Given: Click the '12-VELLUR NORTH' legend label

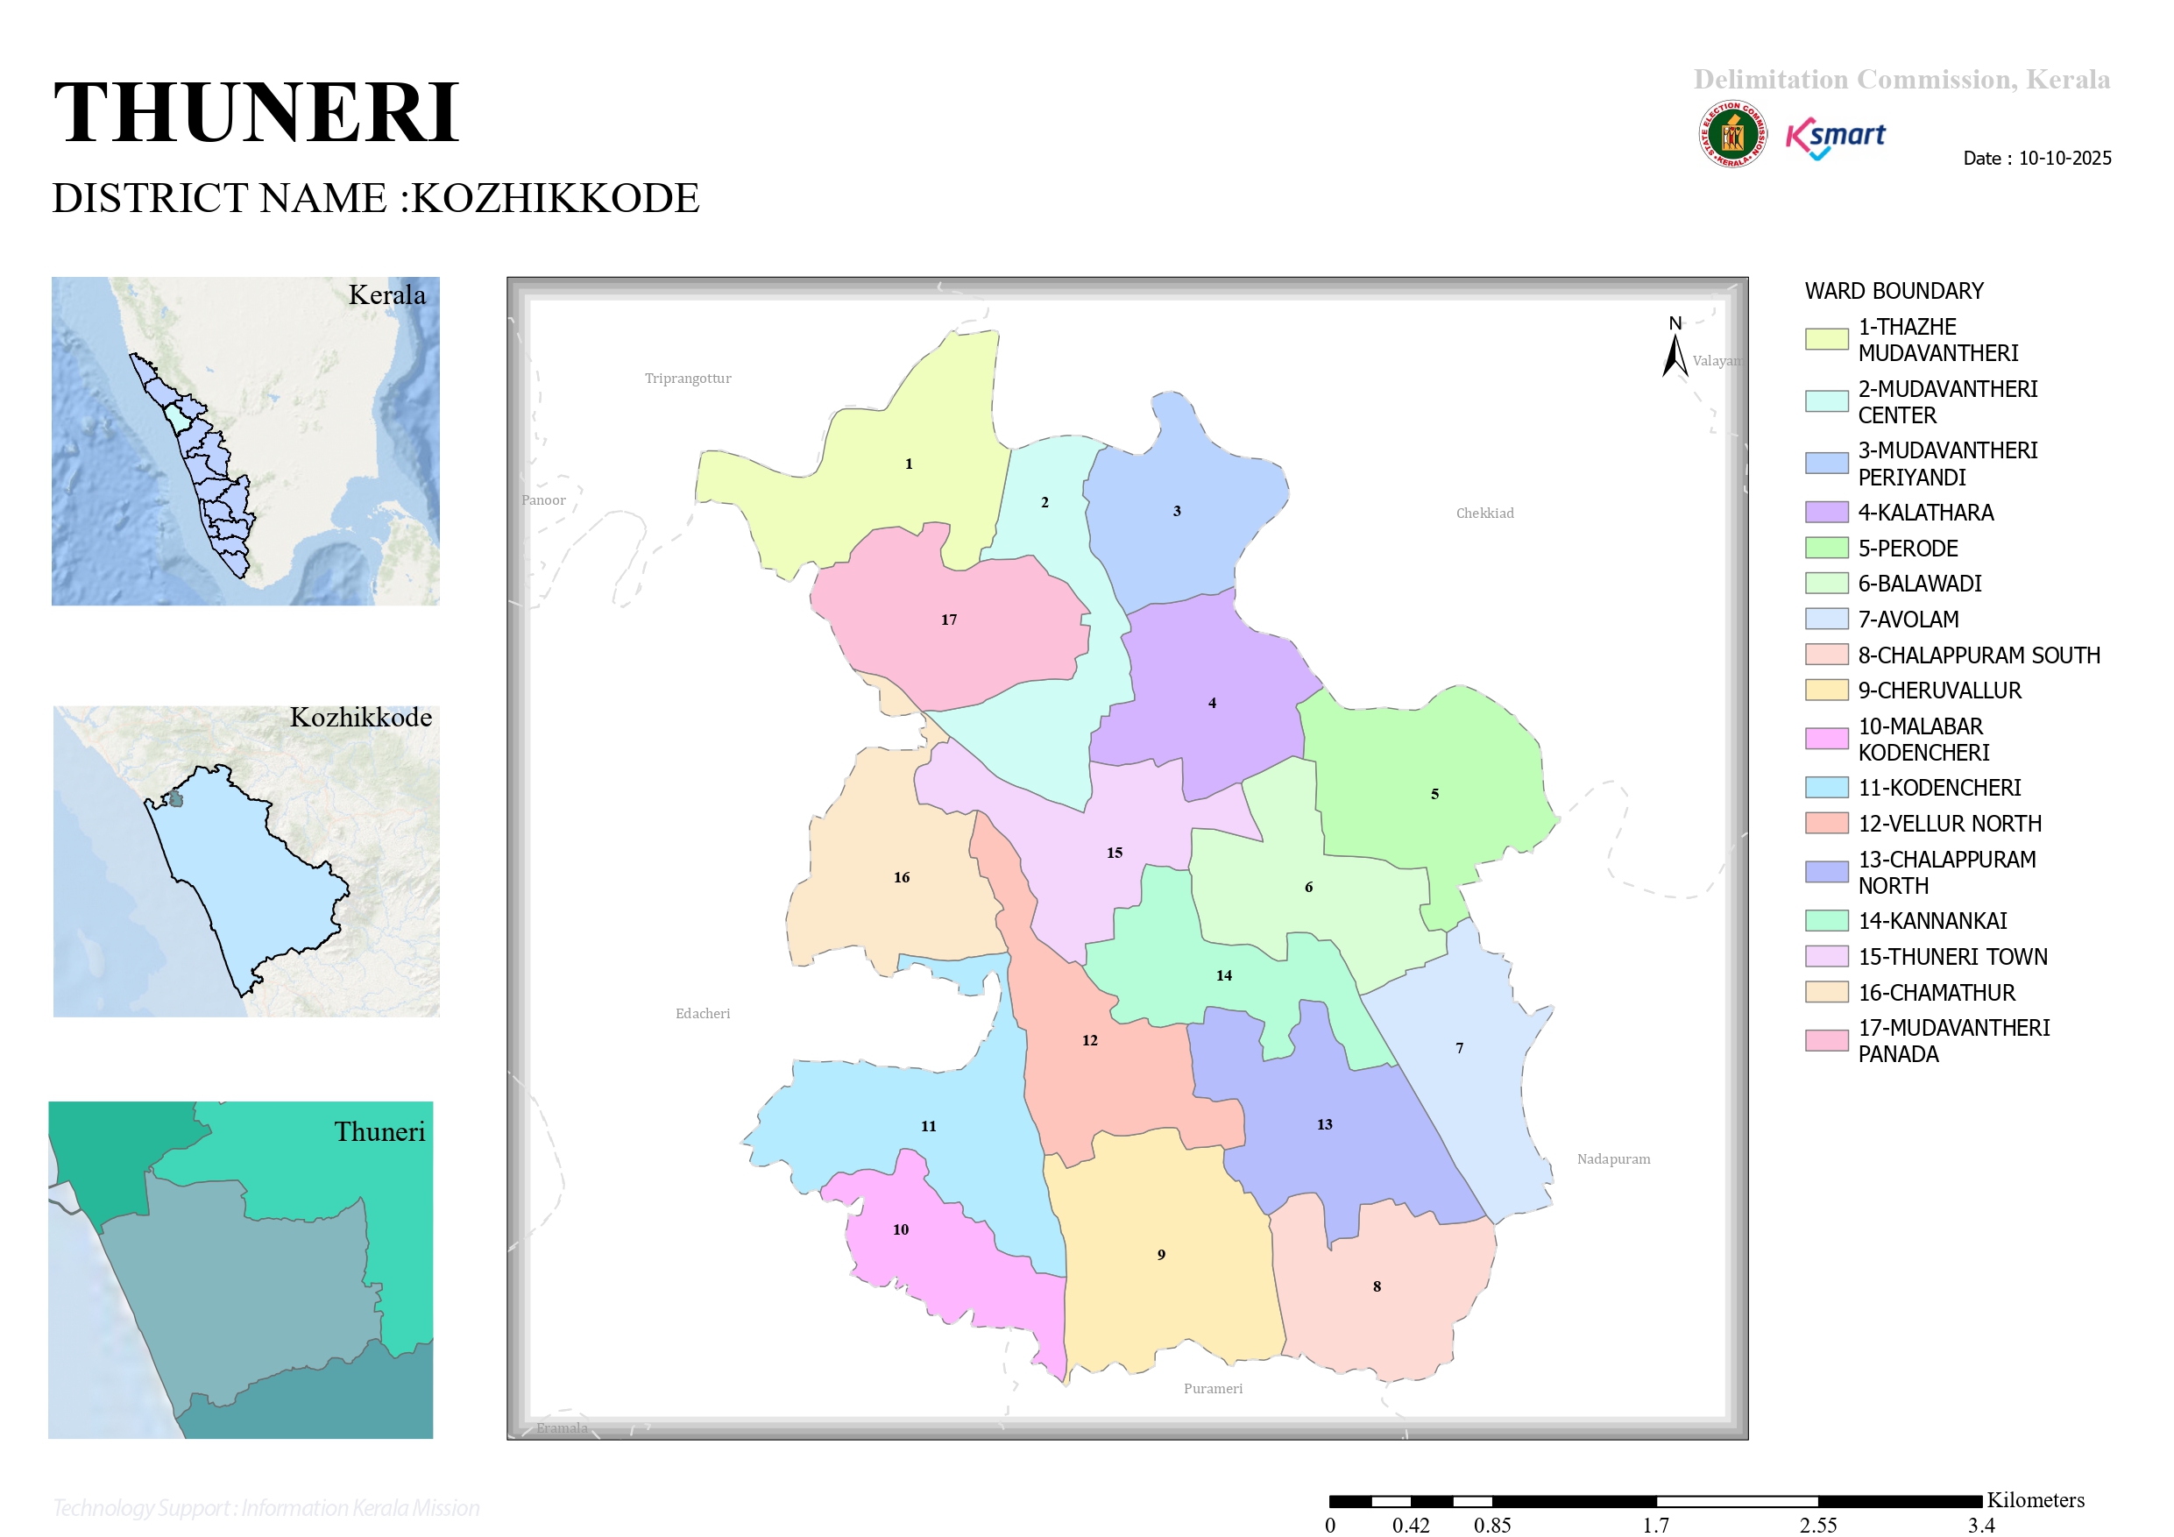Looking at the screenshot, I should [1950, 825].
